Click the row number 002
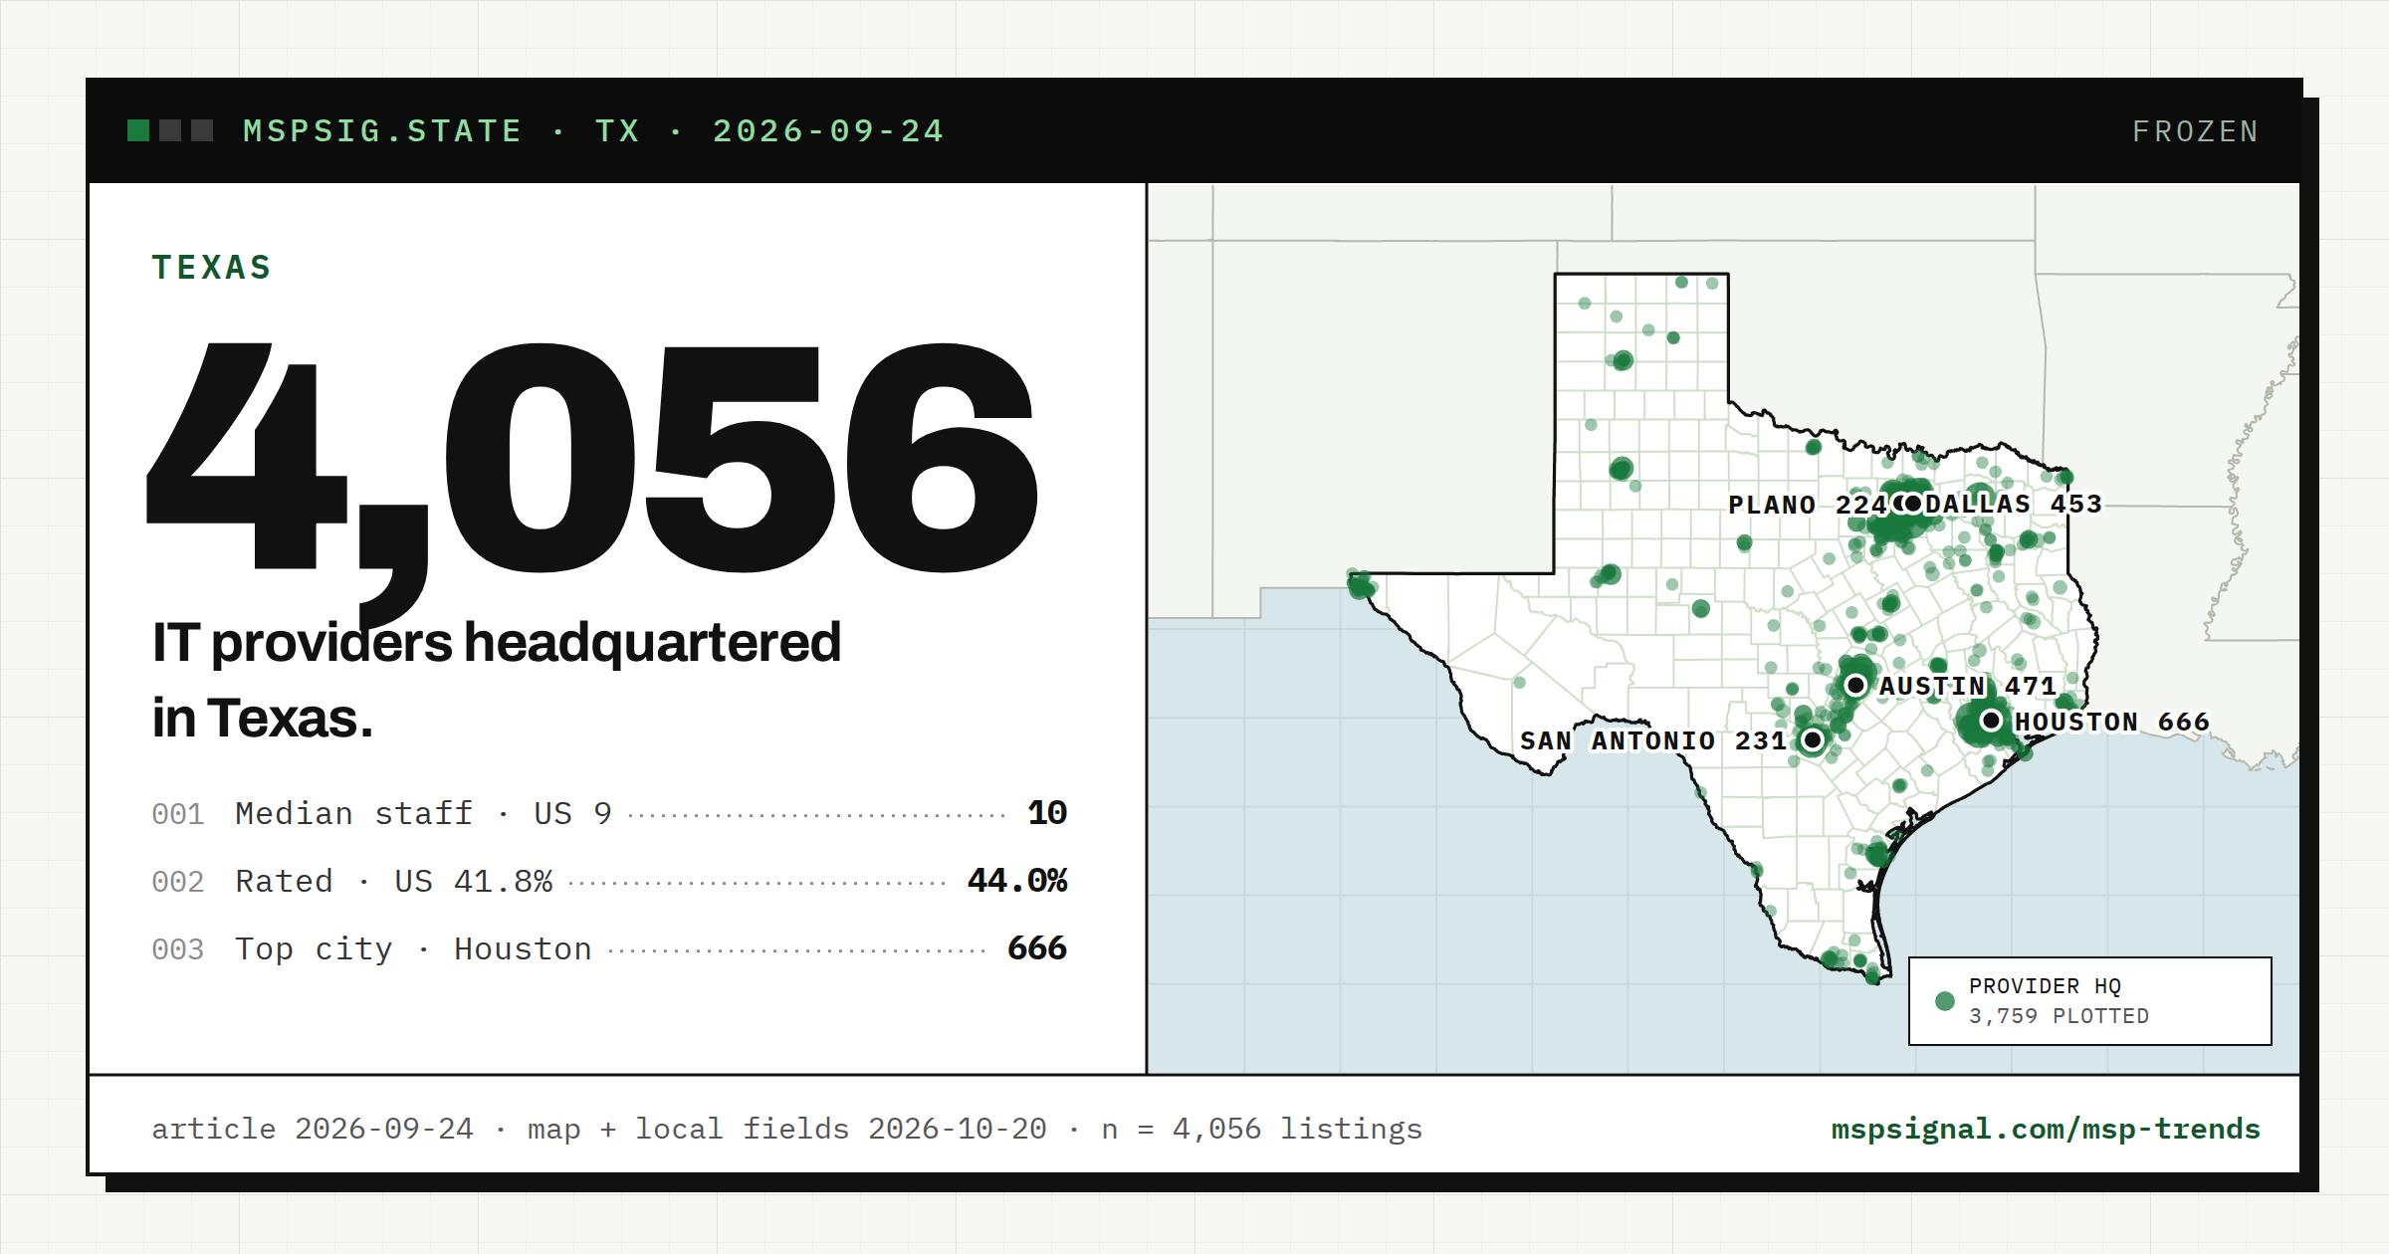 click(177, 882)
